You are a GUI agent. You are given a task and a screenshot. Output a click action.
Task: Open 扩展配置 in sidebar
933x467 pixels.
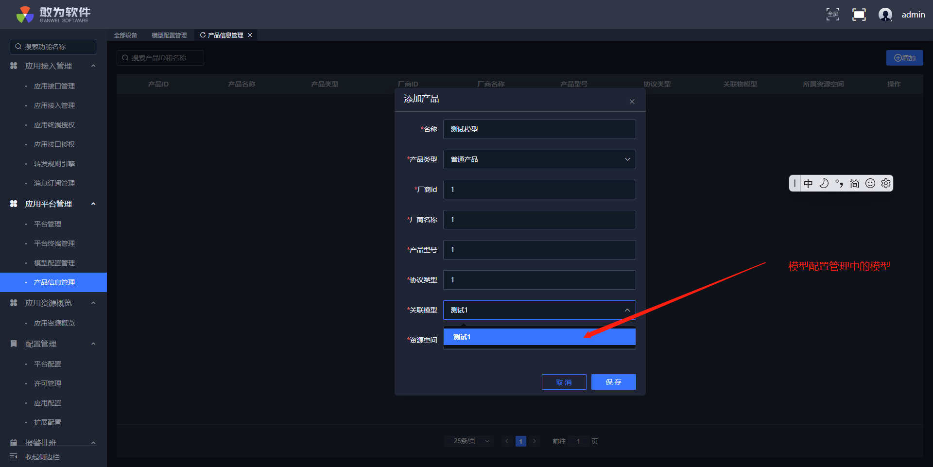pyautogui.click(x=48, y=422)
